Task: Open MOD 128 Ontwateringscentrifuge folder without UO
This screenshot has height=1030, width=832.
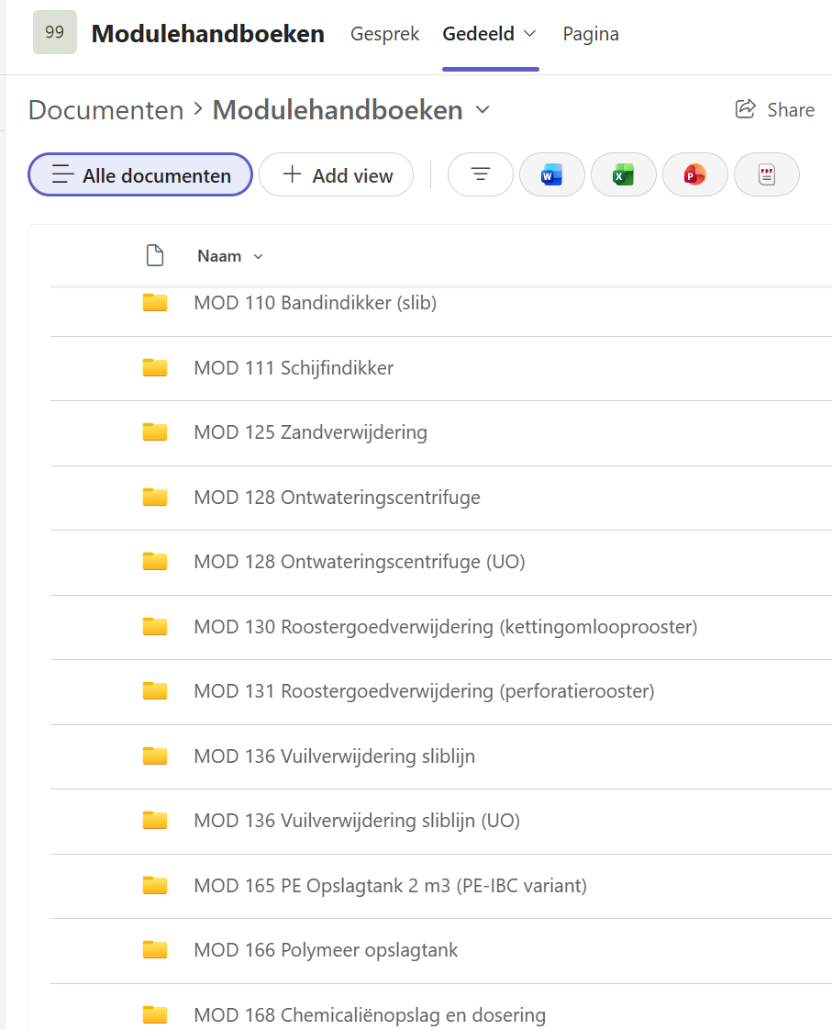Action: click(x=337, y=498)
